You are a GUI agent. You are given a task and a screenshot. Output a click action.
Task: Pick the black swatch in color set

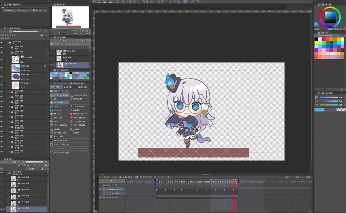coord(316,39)
